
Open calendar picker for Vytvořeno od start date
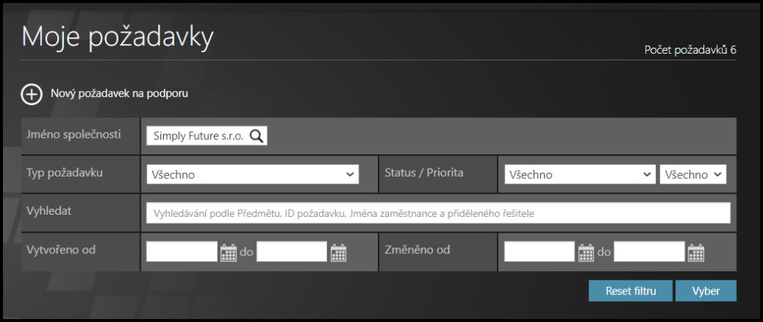(228, 253)
